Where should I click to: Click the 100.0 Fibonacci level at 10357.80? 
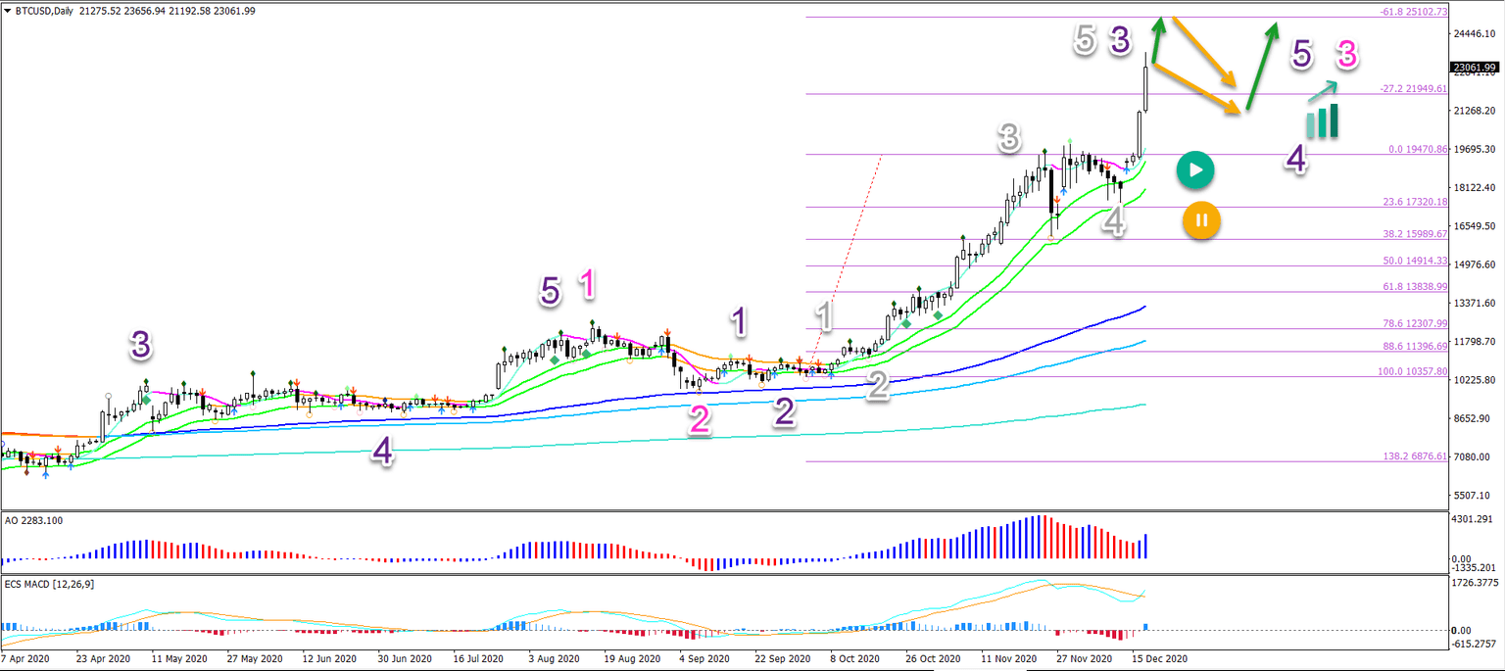tap(1411, 372)
